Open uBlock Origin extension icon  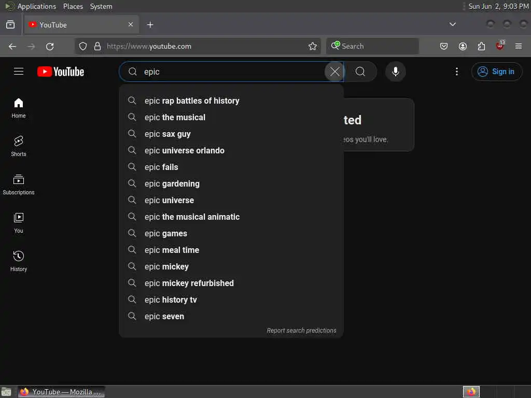point(500,46)
